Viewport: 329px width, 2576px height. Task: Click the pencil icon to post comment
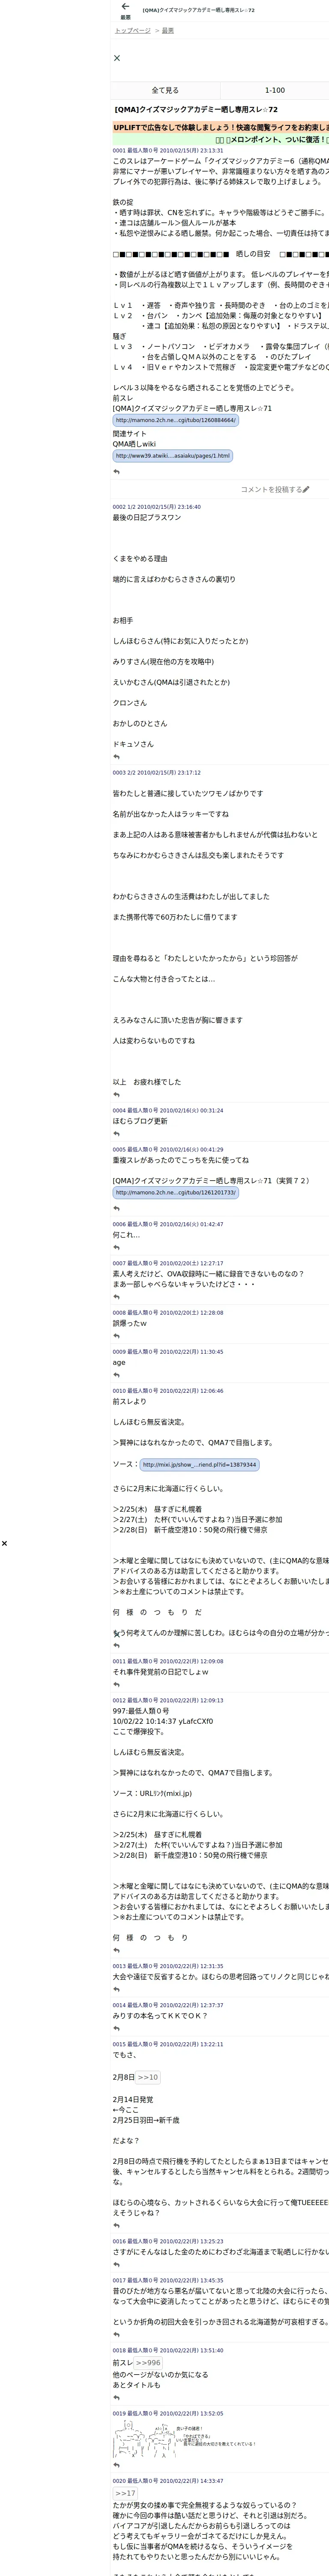click(x=306, y=489)
